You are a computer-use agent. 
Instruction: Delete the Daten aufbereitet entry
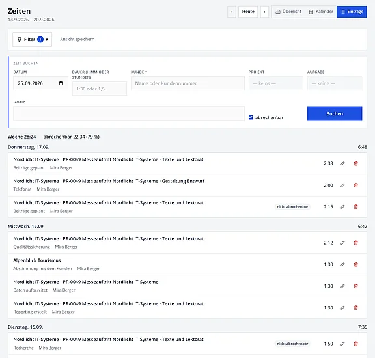[355, 286]
